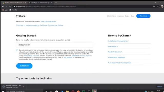View site information via the padlock icon
Screen dimensions: 164x92
(14, 6)
